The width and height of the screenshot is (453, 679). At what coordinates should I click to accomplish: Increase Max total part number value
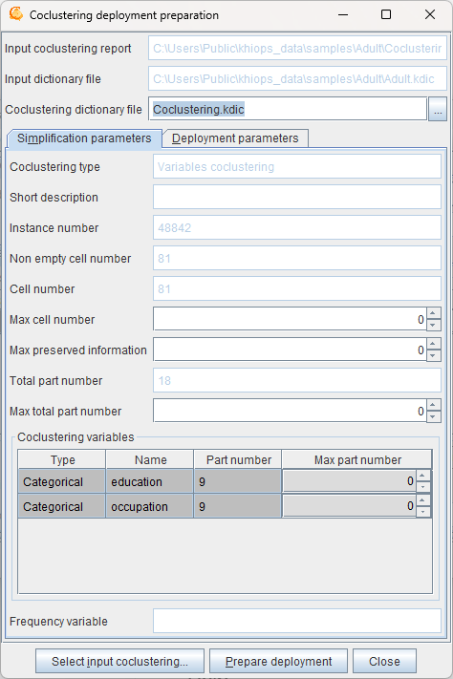(434, 405)
